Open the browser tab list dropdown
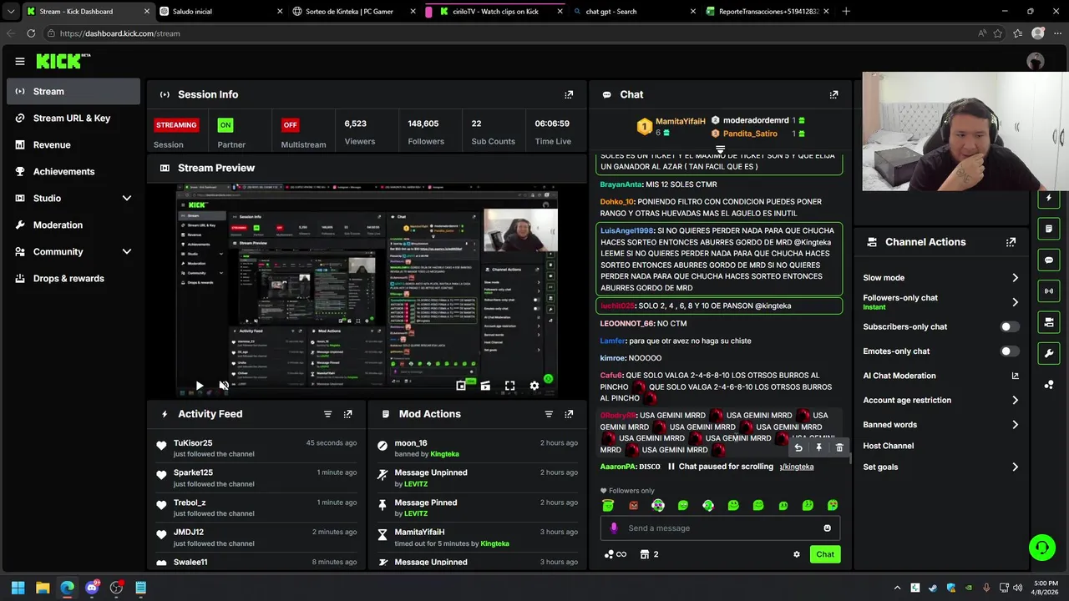 (11, 12)
